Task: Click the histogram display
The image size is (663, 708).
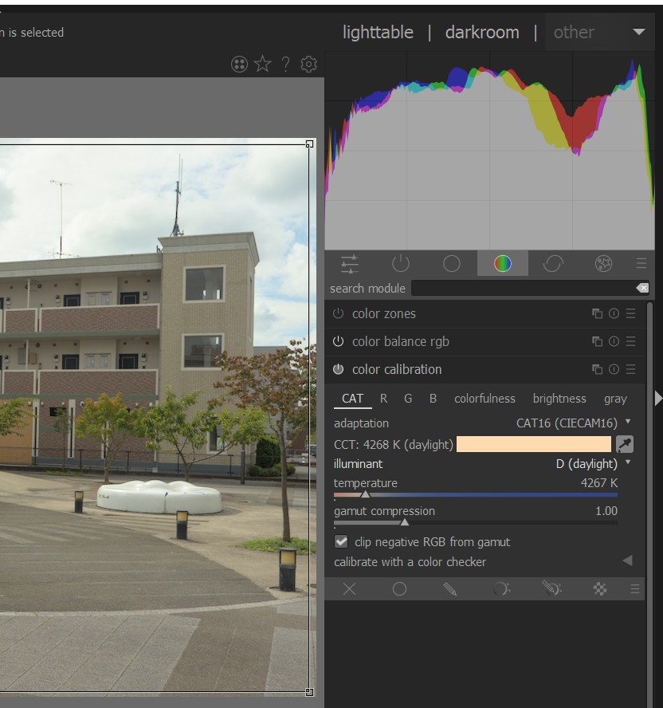Action: (x=490, y=151)
